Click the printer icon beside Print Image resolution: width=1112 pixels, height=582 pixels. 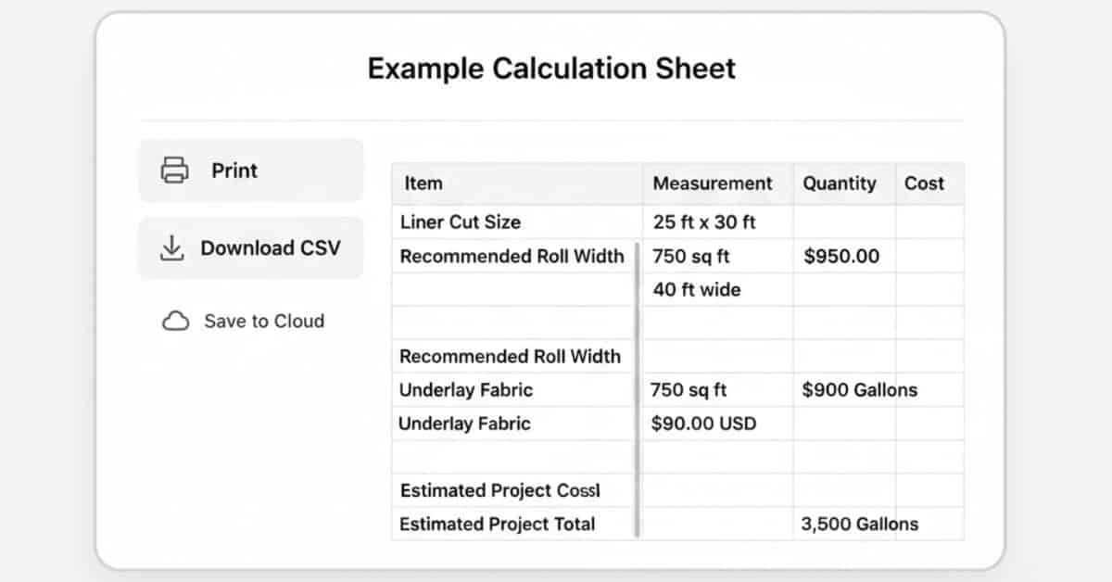click(x=172, y=171)
